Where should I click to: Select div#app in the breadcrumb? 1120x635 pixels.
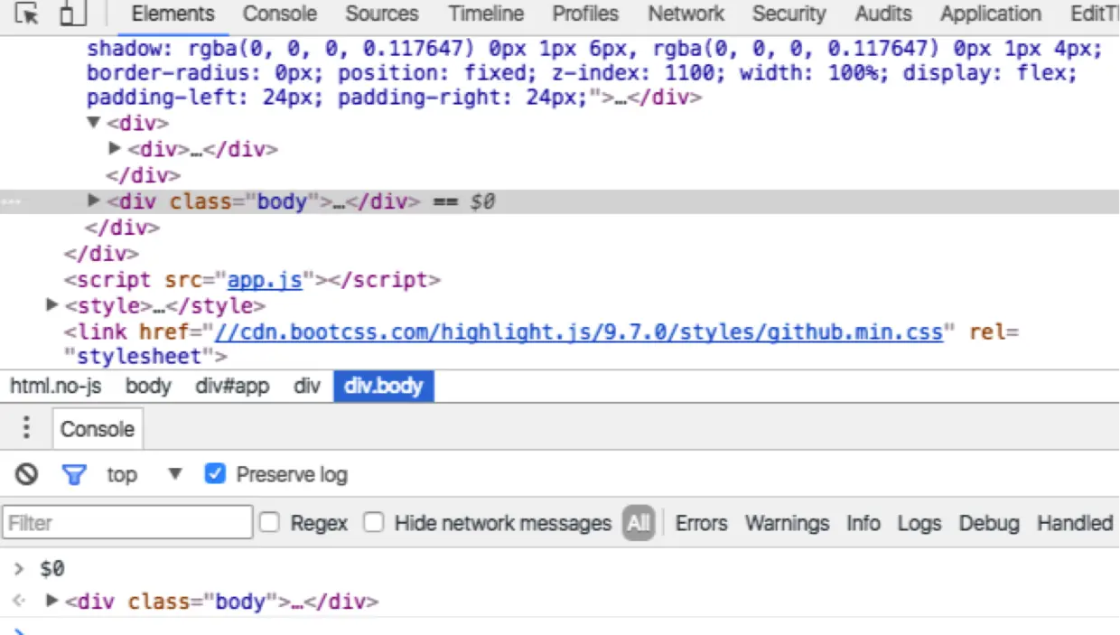click(232, 387)
